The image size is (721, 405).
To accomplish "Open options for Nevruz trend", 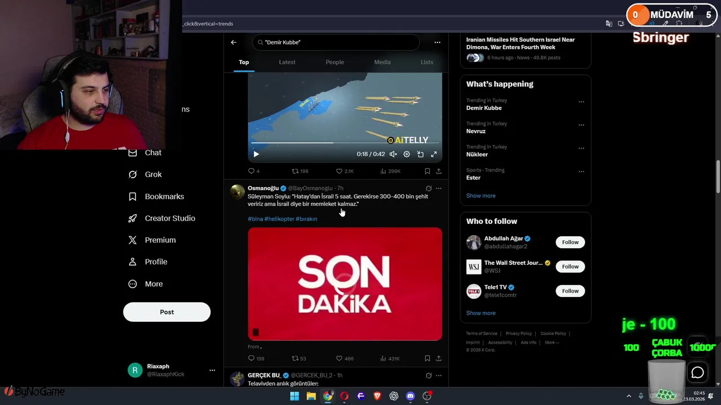I will click(x=581, y=125).
